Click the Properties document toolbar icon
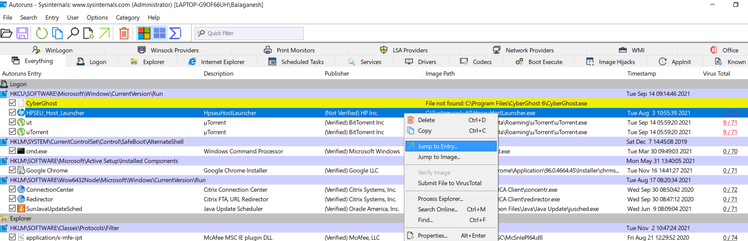Viewport: 748px width, 241px height. pyautogui.click(x=88, y=33)
